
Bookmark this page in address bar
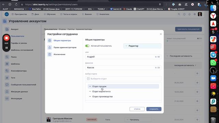tap(160, 4)
